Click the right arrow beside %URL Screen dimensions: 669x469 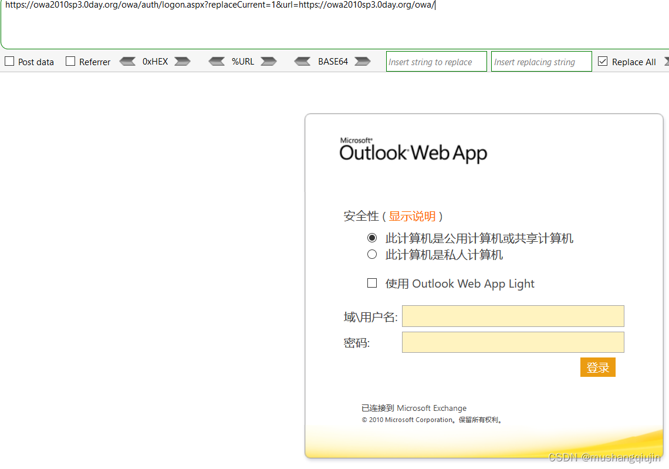click(x=269, y=62)
